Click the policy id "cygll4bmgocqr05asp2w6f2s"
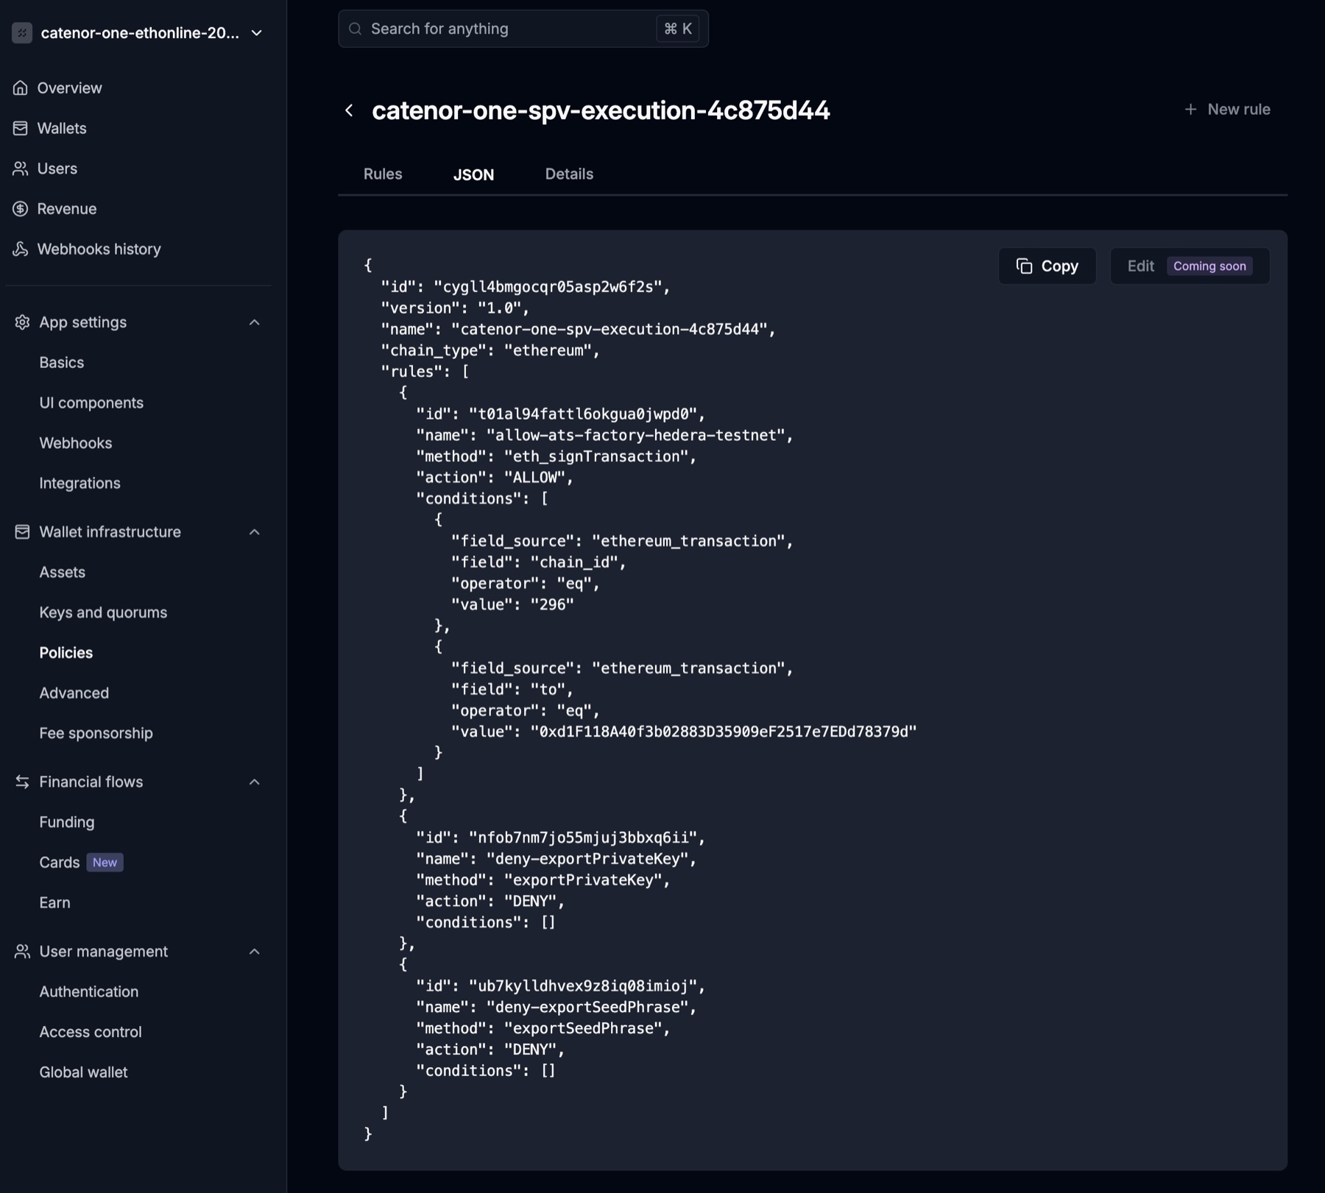Viewport: 1325px width, 1193px height. [548, 287]
